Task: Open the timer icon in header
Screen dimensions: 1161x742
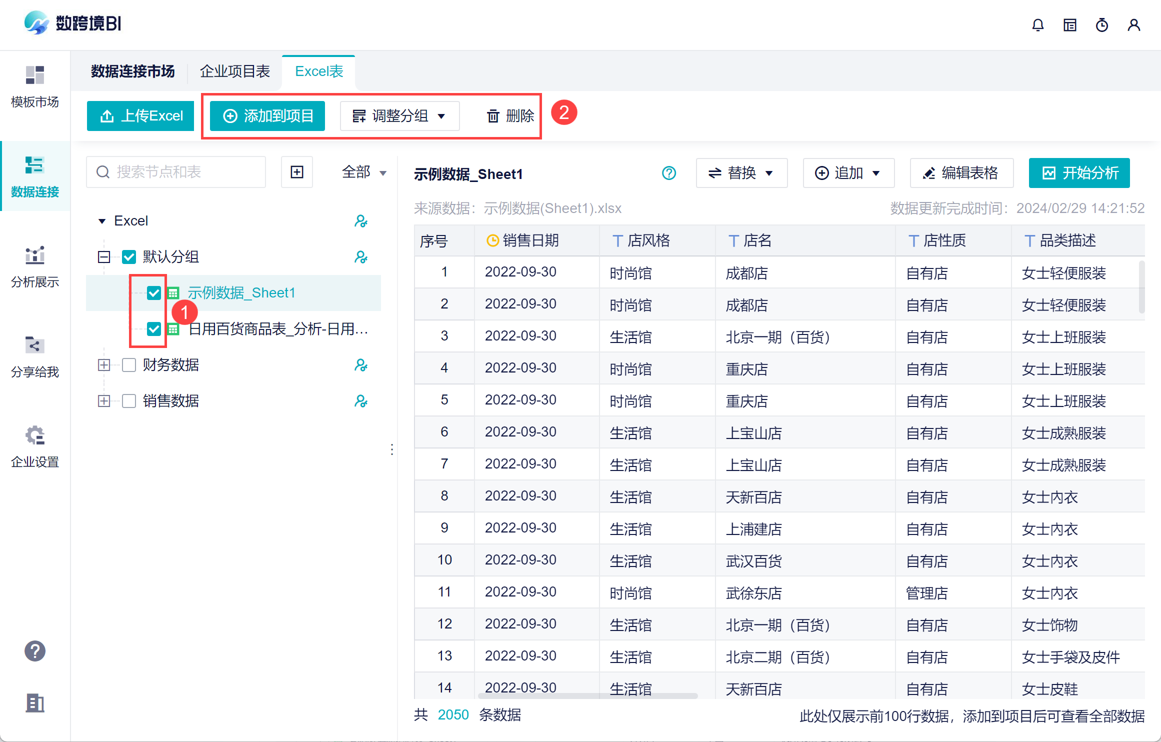Action: [1101, 25]
